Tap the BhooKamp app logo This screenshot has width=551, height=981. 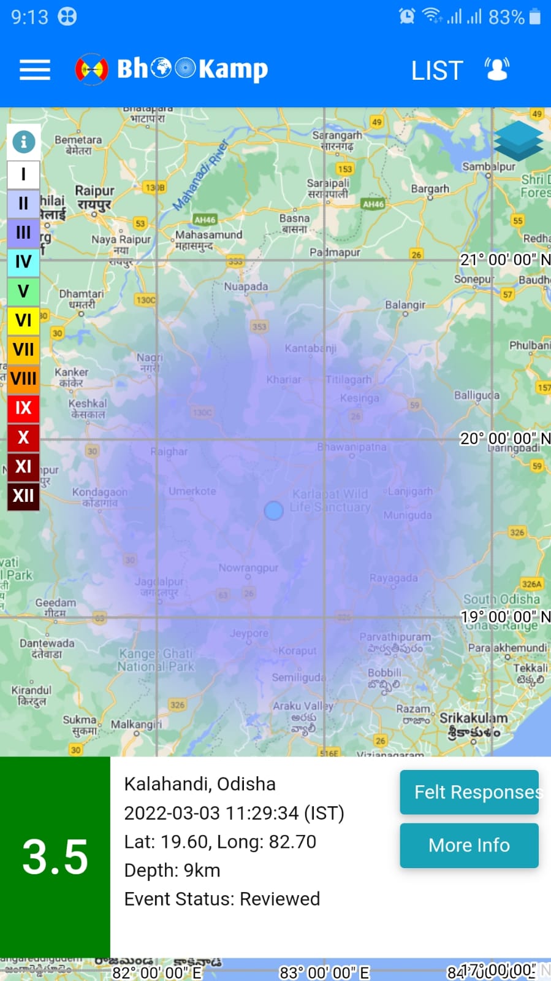[172, 69]
